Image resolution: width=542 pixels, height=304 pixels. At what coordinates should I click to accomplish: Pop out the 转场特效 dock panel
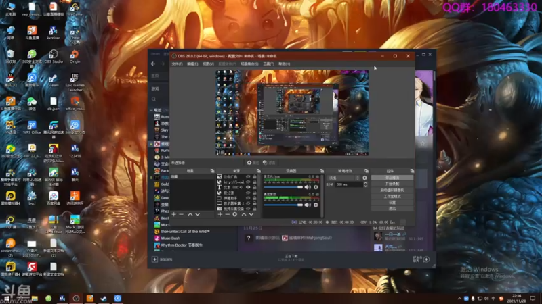tap(367, 171)
